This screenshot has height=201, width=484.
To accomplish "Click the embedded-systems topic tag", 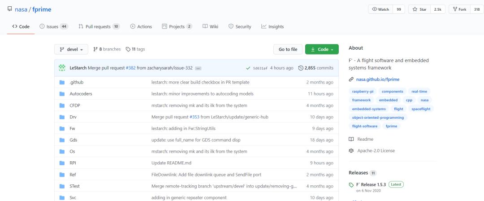I will click(x=369, y=109).
